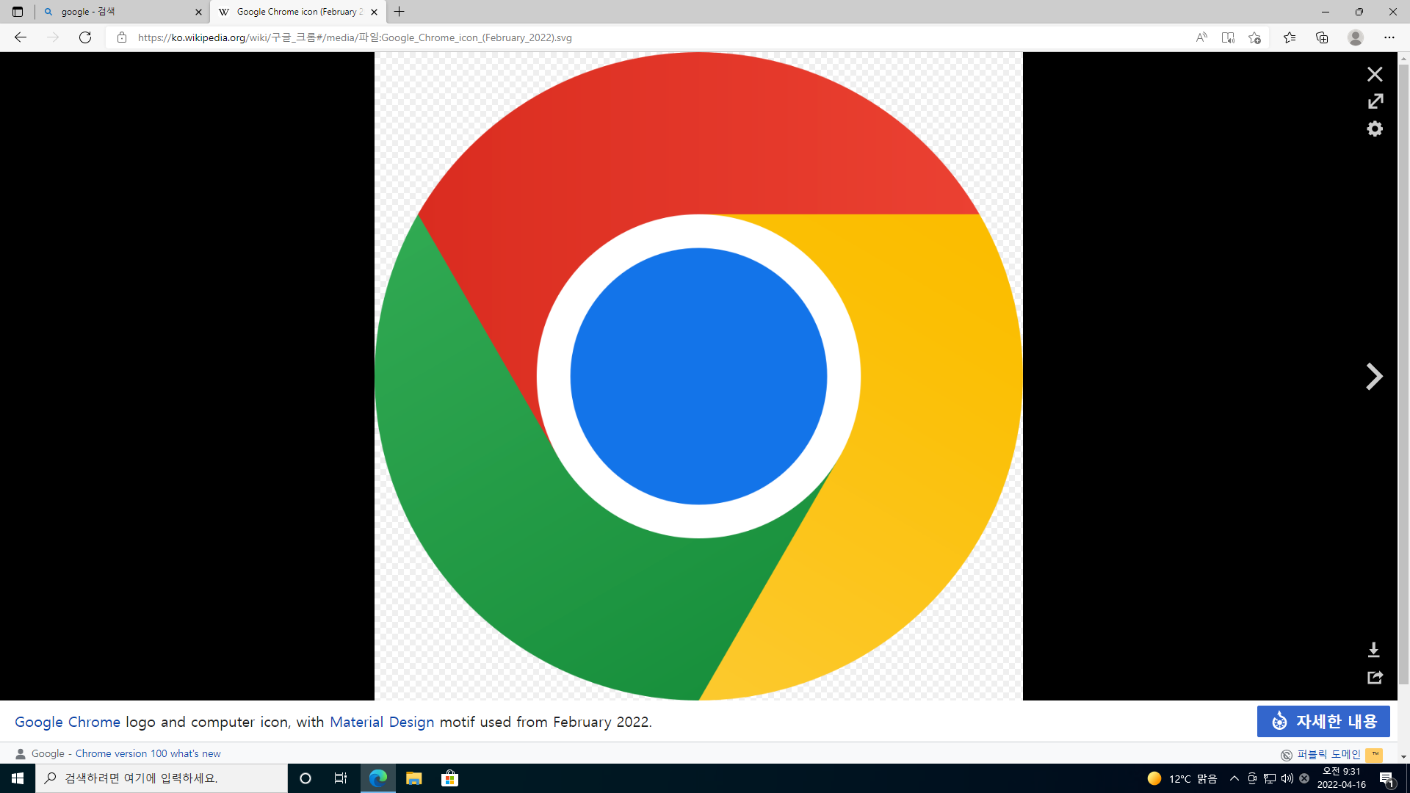Open Task View on taskbar
Screen dimensions: 1410x793
click(x=341, y=778)
